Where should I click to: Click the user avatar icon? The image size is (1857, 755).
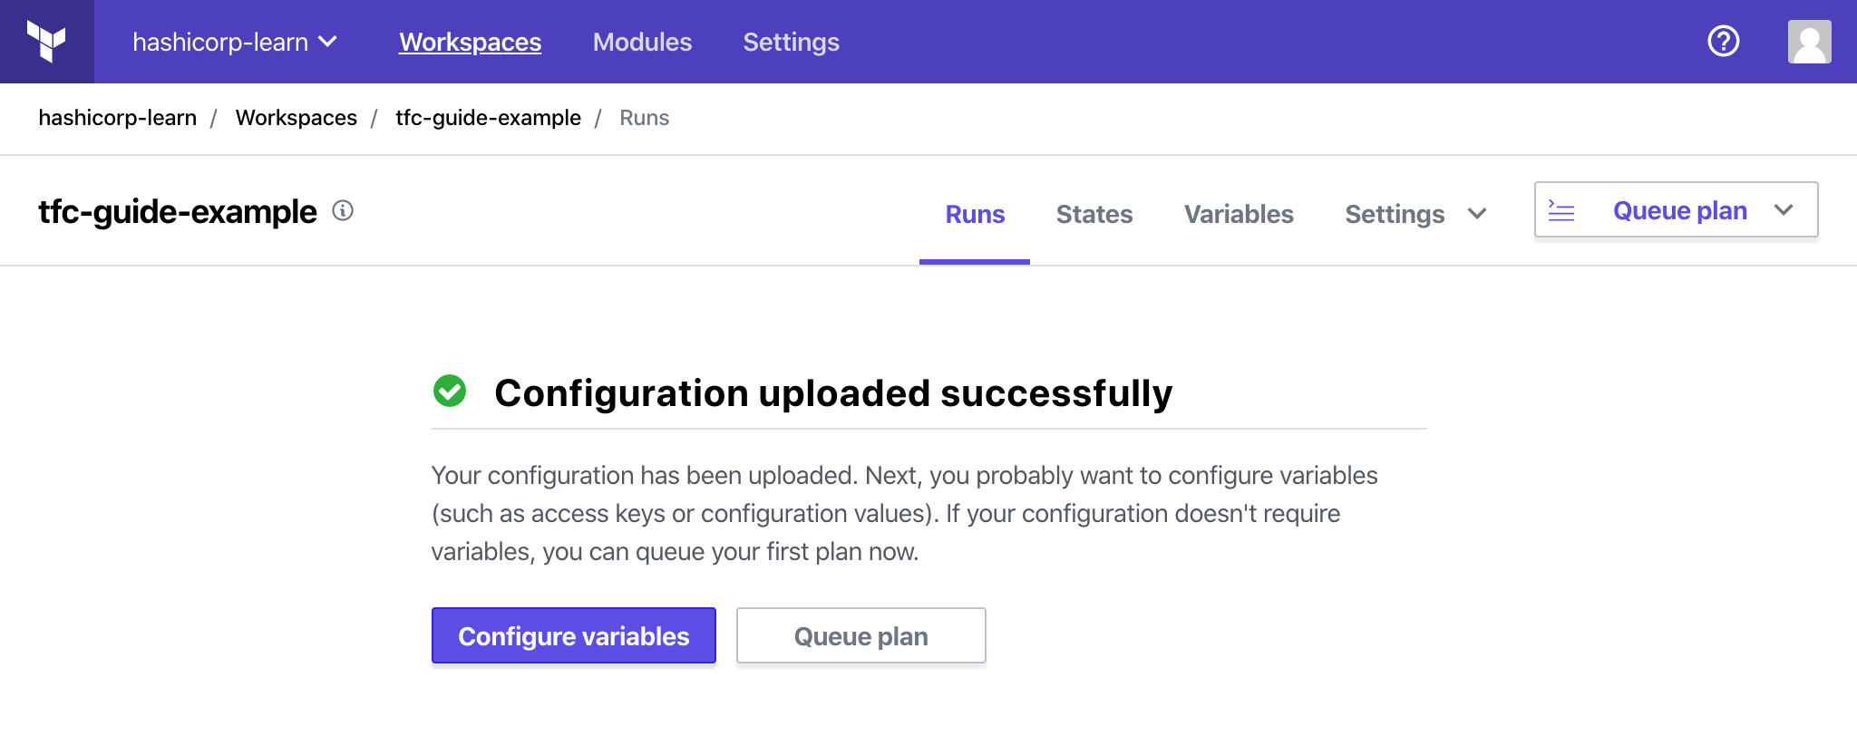click(1809, 42)
